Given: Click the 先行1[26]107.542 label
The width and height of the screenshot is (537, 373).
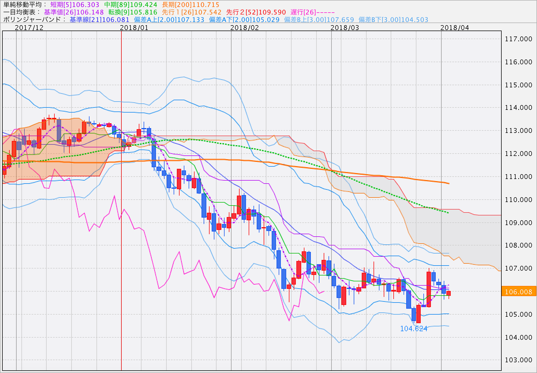Looking at the screenshot, I should 192,12.
